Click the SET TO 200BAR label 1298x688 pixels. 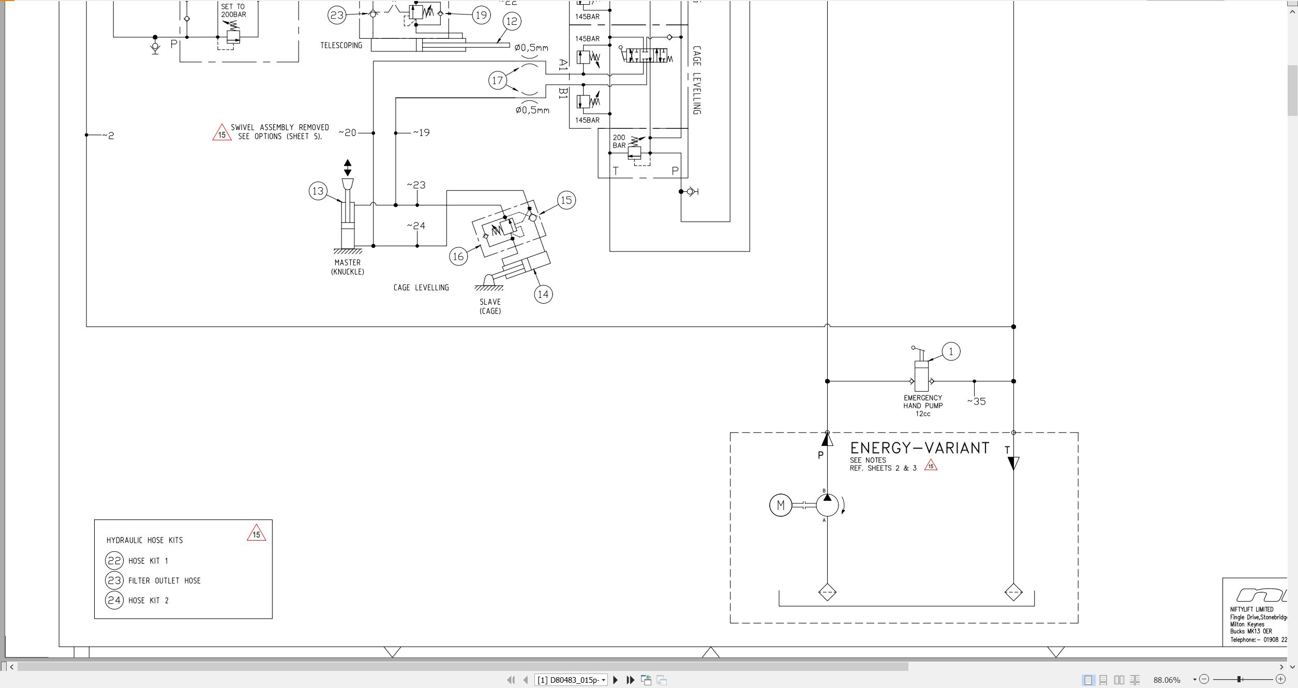pos(233,10)
